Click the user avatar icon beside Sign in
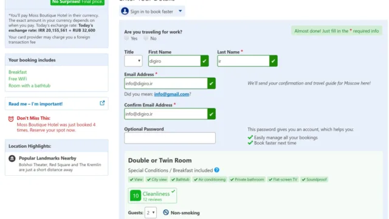 [x=125, y=11]
